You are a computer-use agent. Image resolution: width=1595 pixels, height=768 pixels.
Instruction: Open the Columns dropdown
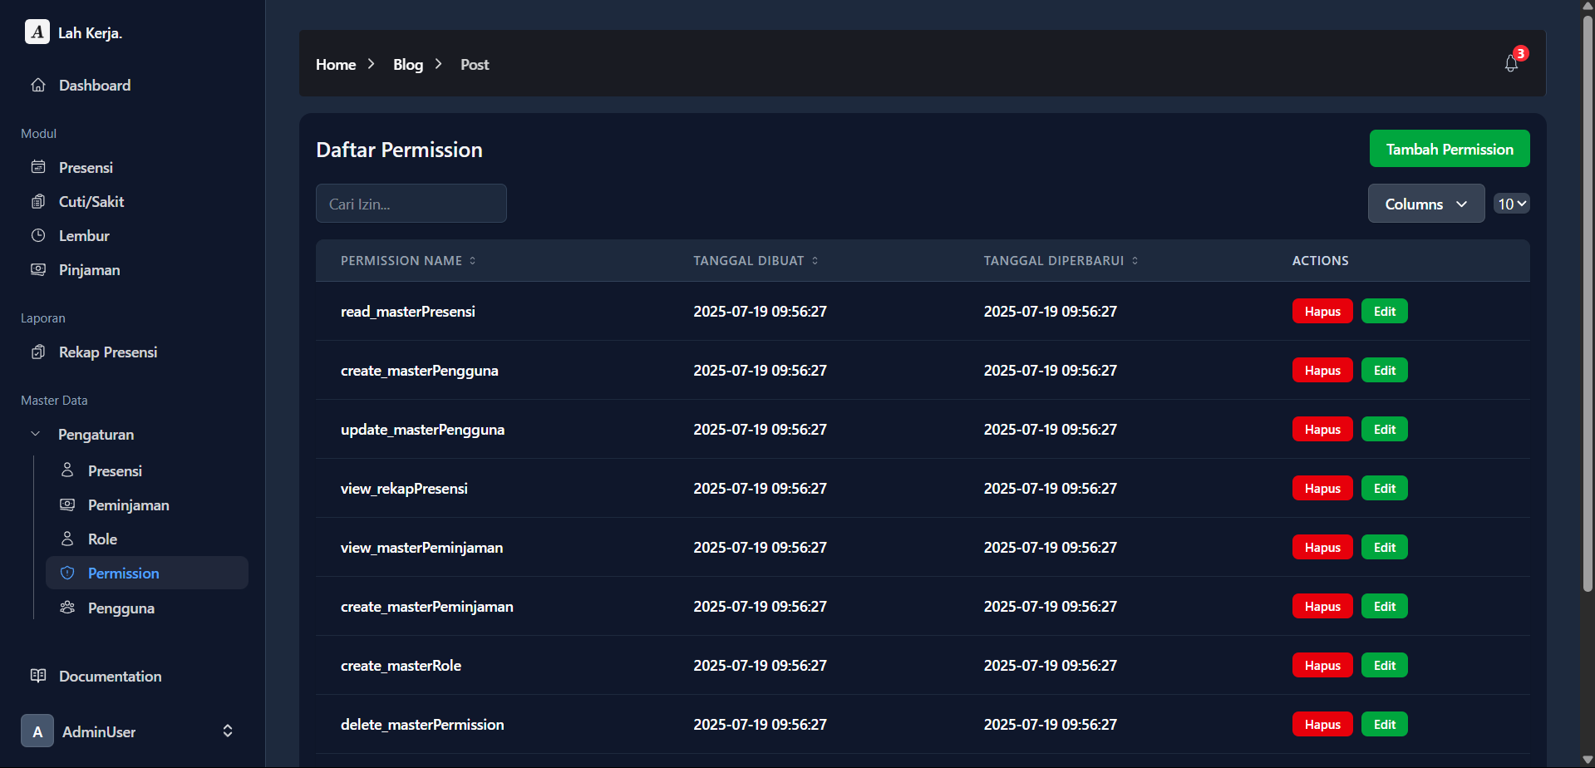pos(1425,204)
